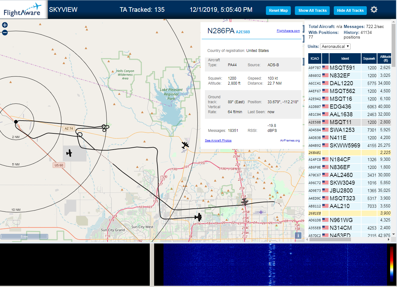Click the signal strength color scale bar
The image size is (397, 287).
[392, 264]
